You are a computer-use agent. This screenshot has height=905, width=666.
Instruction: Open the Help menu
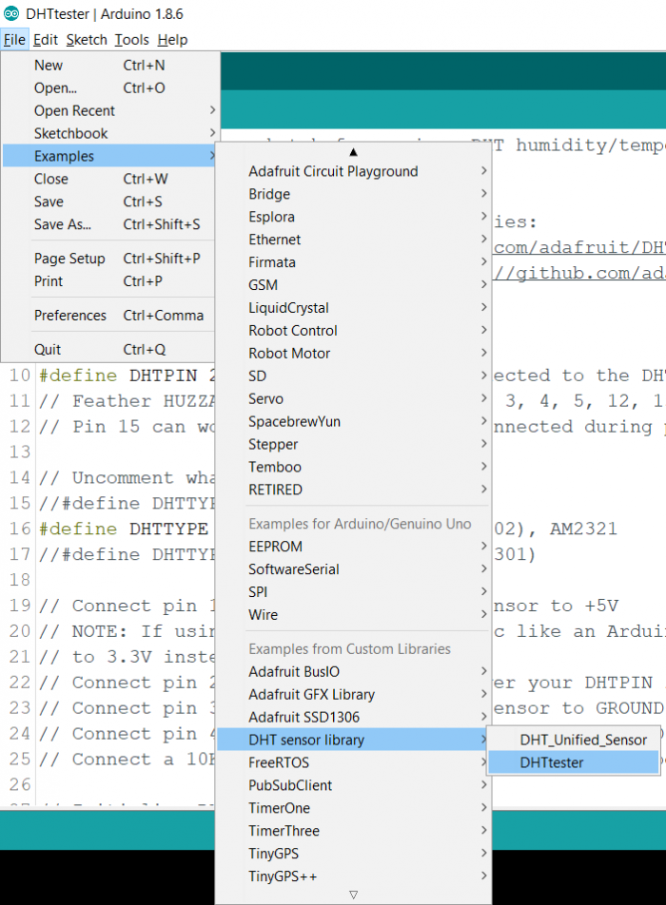(172, 40)
